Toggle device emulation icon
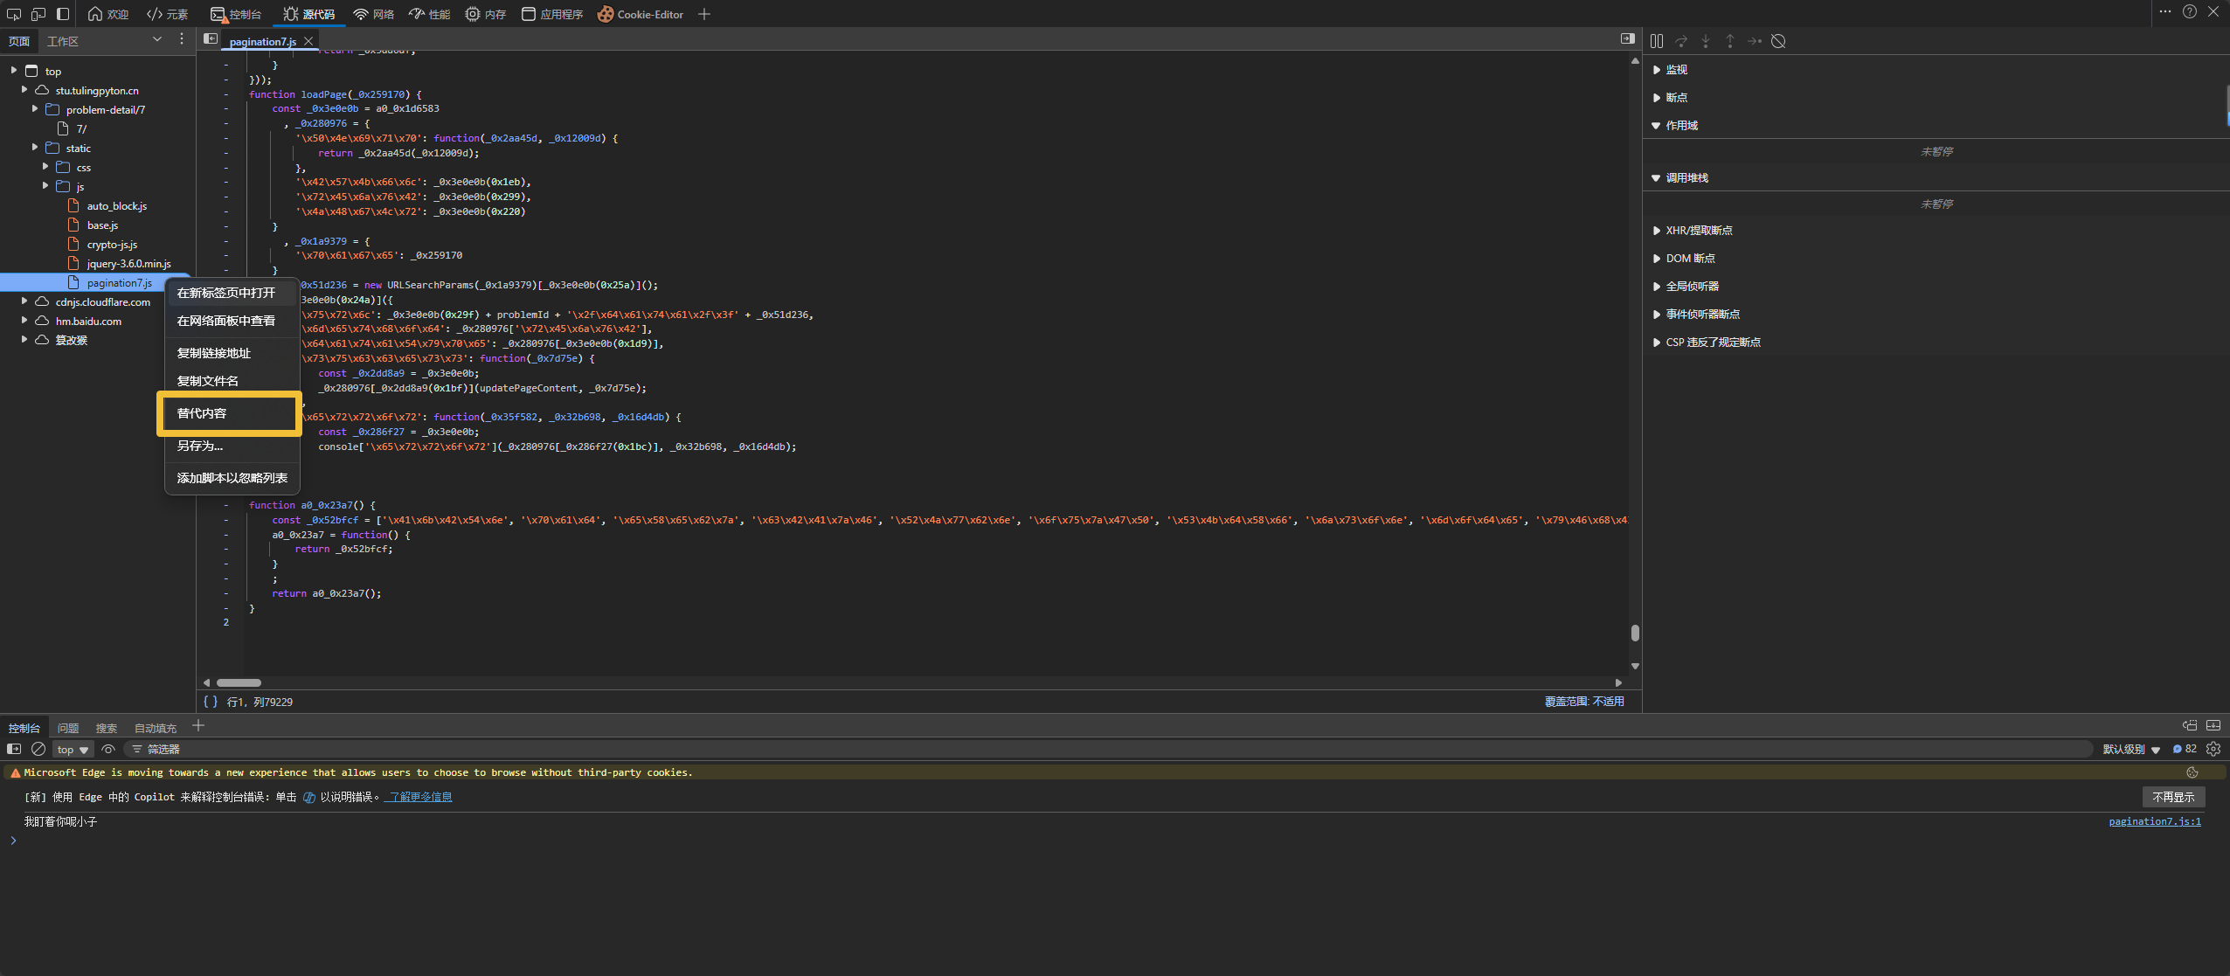 [x=38, y=14]
